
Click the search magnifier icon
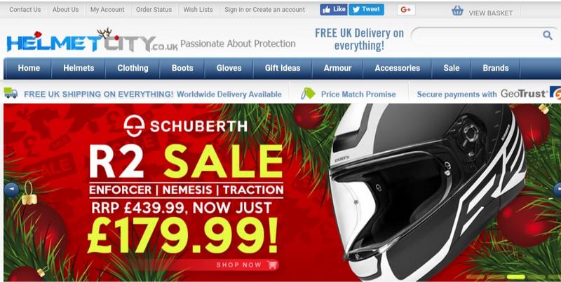tap(548, 35)
